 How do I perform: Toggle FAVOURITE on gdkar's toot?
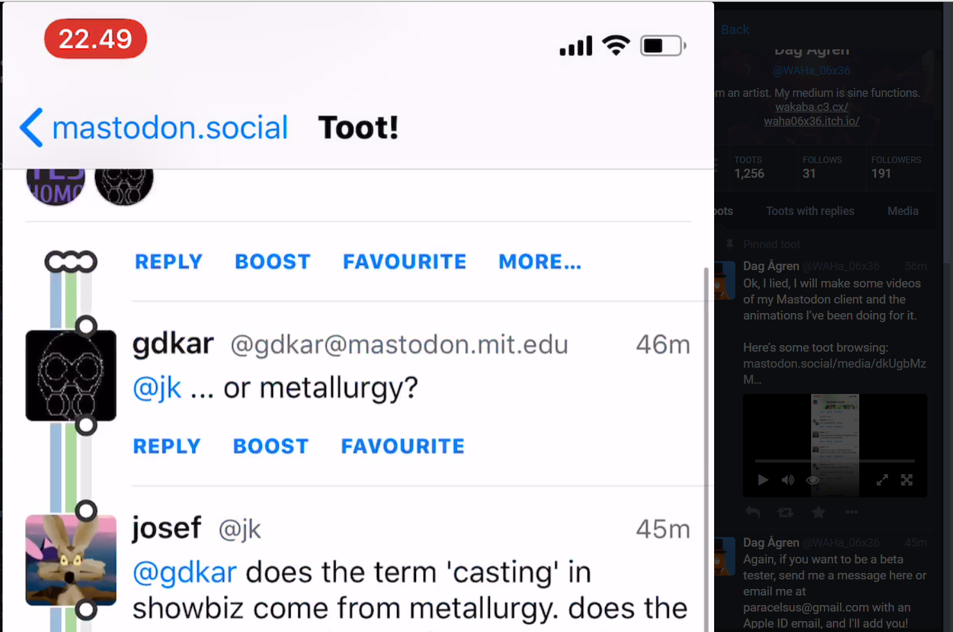(x=403, y=447)
